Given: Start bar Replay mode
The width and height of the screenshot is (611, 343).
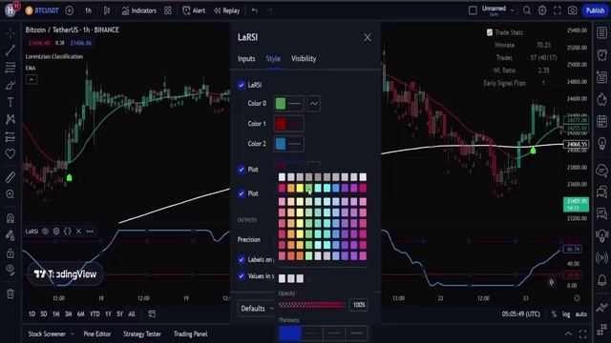Looking at the screenshot, I should (x=227, y=10).
